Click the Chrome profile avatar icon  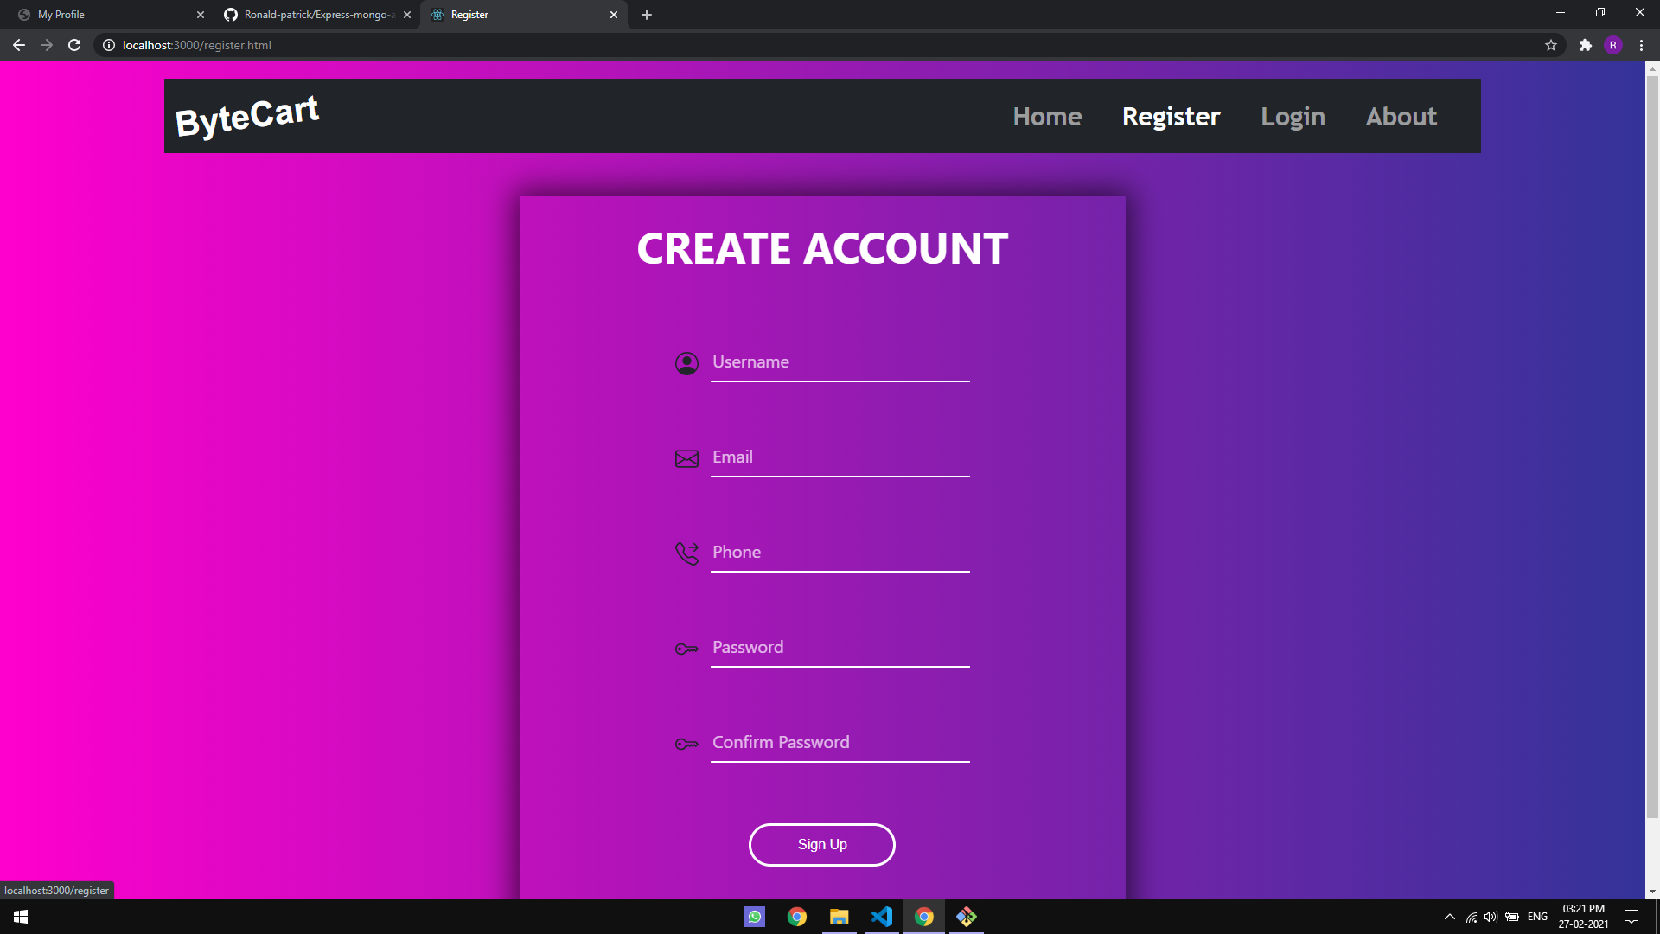pos(1612,45)
